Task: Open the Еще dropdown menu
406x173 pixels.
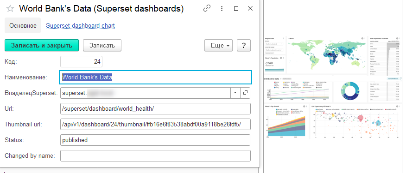Action: (x=219, y=46)
